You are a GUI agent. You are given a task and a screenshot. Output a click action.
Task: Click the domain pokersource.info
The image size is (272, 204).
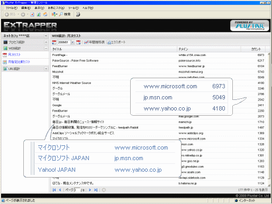pyautogui.click(x=189, y=61)
